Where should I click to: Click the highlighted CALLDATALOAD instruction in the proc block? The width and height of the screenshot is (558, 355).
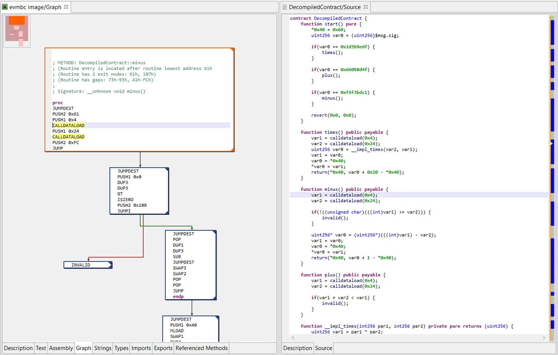(68, 125)
